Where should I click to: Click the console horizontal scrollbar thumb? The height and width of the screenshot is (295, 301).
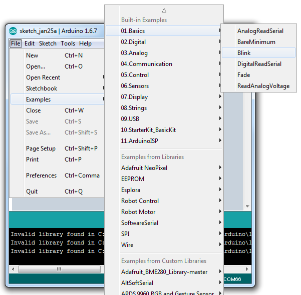[59, 269]
